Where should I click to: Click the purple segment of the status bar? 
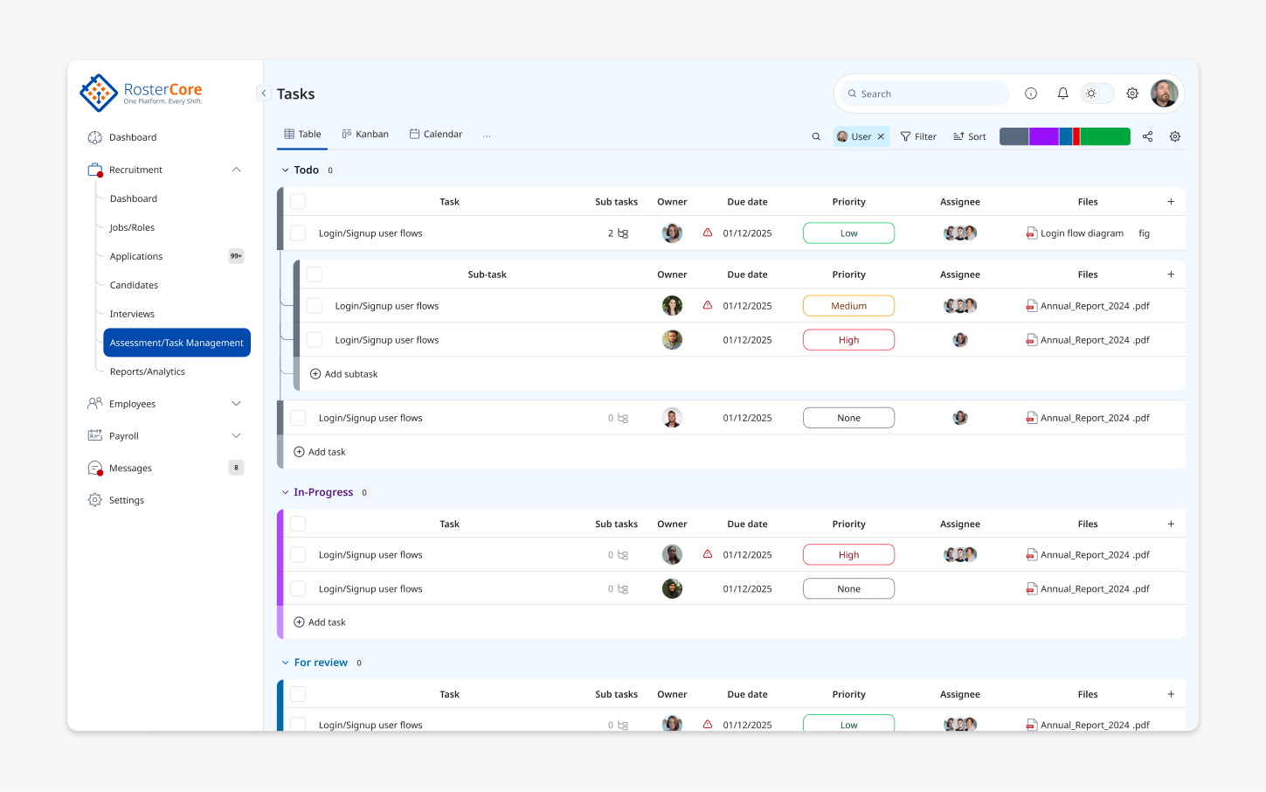1044,136
